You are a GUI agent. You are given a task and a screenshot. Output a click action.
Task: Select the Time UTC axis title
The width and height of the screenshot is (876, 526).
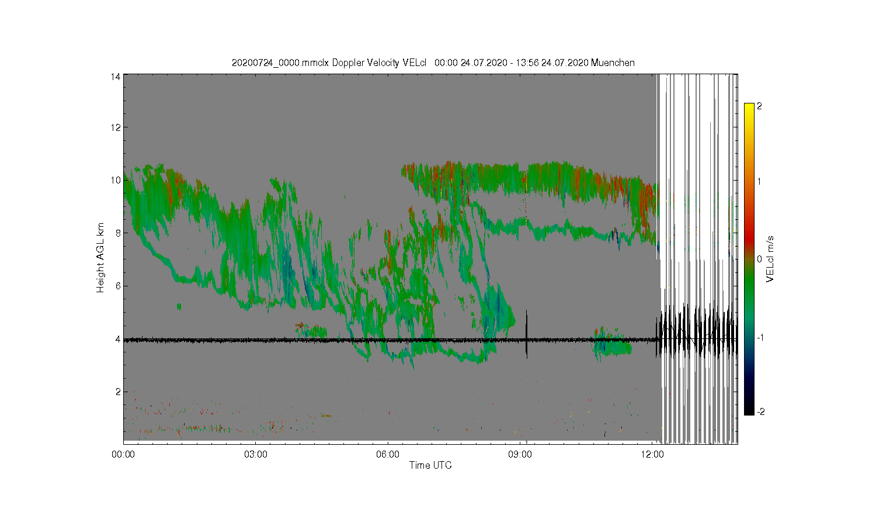click(x=430, y=466)
